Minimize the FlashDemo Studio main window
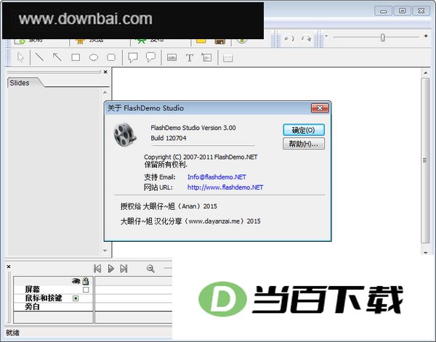Screen dimensions: 436x342 coord(383,11)
